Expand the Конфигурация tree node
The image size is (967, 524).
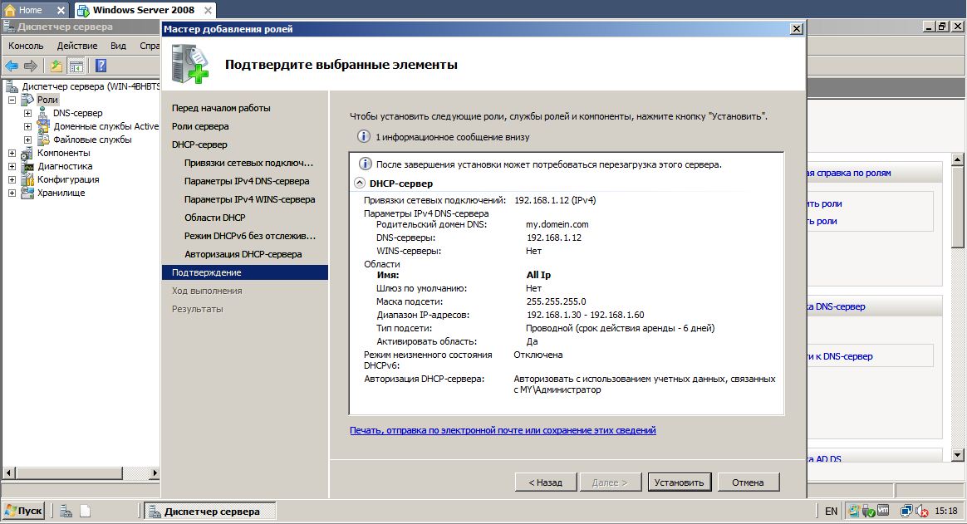coord(12,179)
